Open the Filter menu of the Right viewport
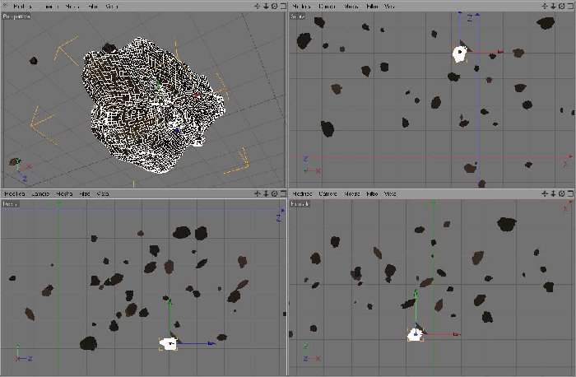The height and width of the screenshot is (377, 576). [x=85, y=193]
